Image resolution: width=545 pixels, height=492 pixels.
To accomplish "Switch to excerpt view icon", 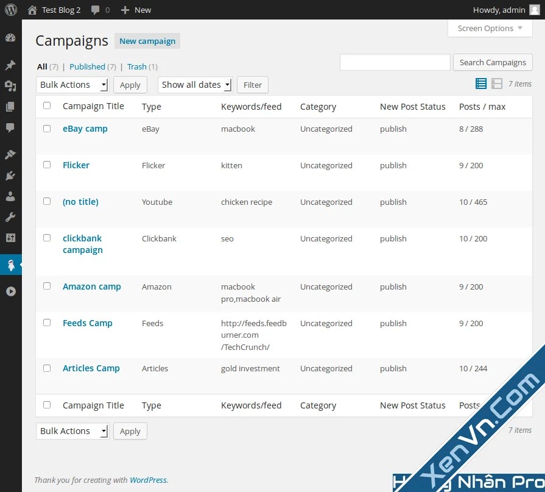I will (x=497, y=84).
